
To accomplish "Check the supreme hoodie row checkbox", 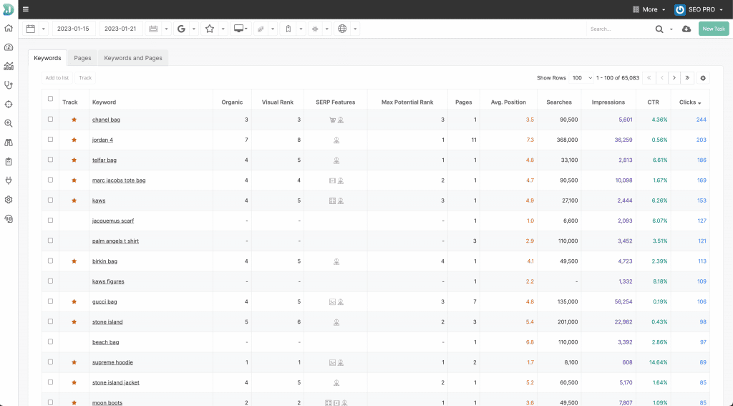I will click(51, 362).
